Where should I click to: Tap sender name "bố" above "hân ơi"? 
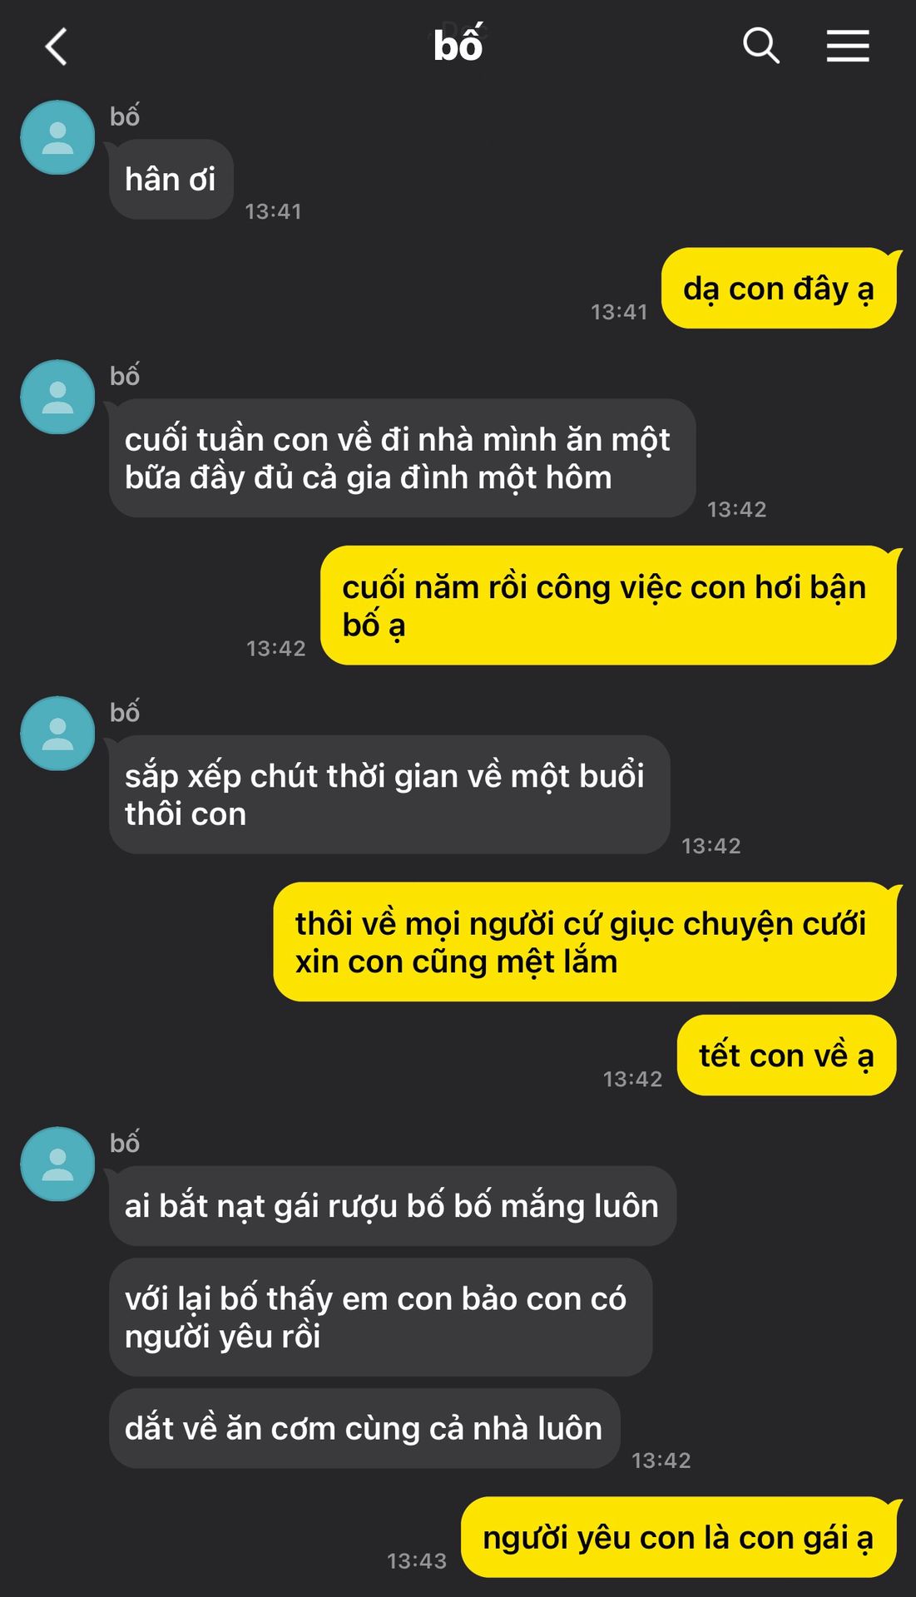pyautogui.click(x=125, y=116)
